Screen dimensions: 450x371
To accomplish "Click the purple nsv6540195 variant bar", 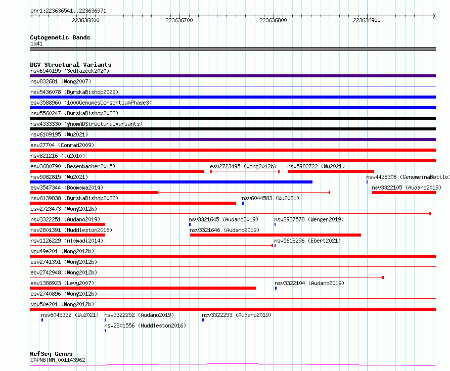I will coord(233,76).
